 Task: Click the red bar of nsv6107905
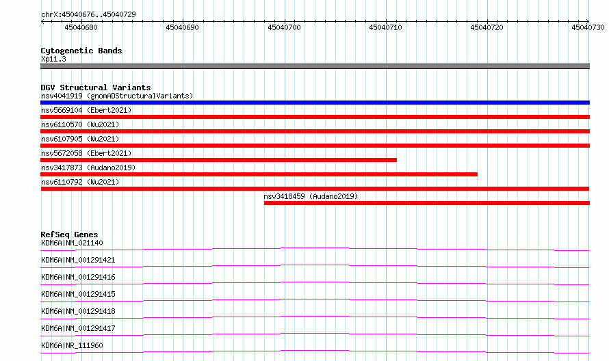(x=315, y=146)
